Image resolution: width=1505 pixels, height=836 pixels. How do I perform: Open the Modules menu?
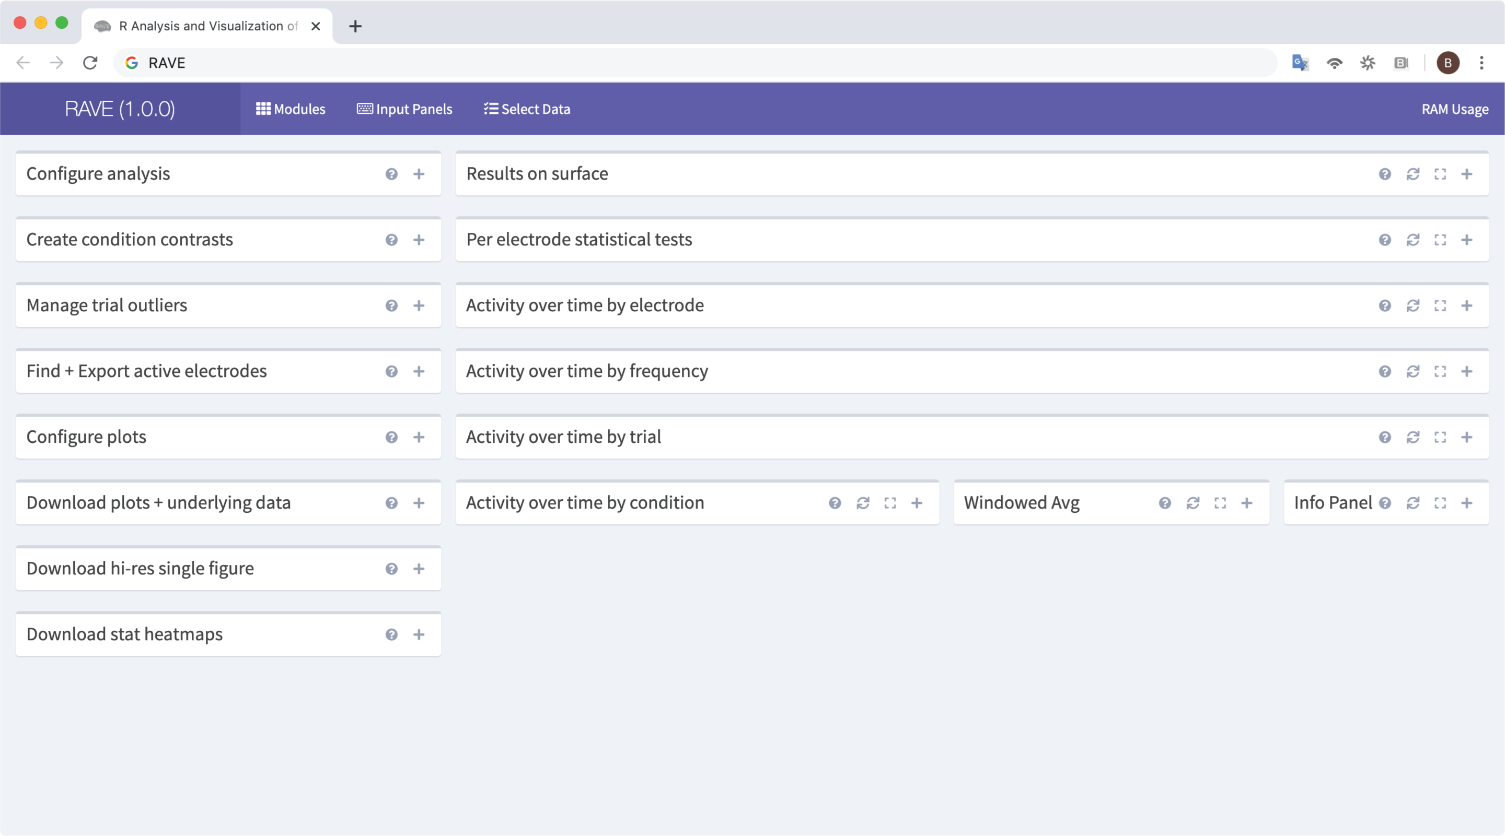[291, 109]
